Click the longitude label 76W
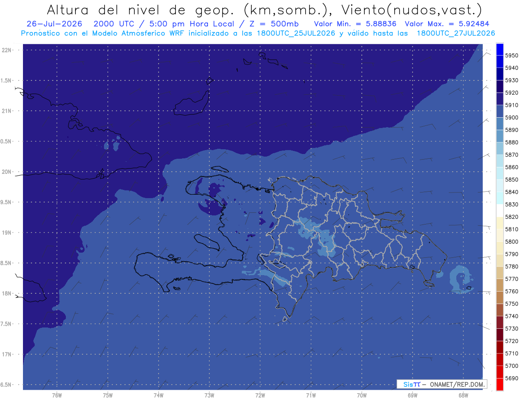Image resolution: width=520 pixels, height=401 pixels. coord(57,395)
